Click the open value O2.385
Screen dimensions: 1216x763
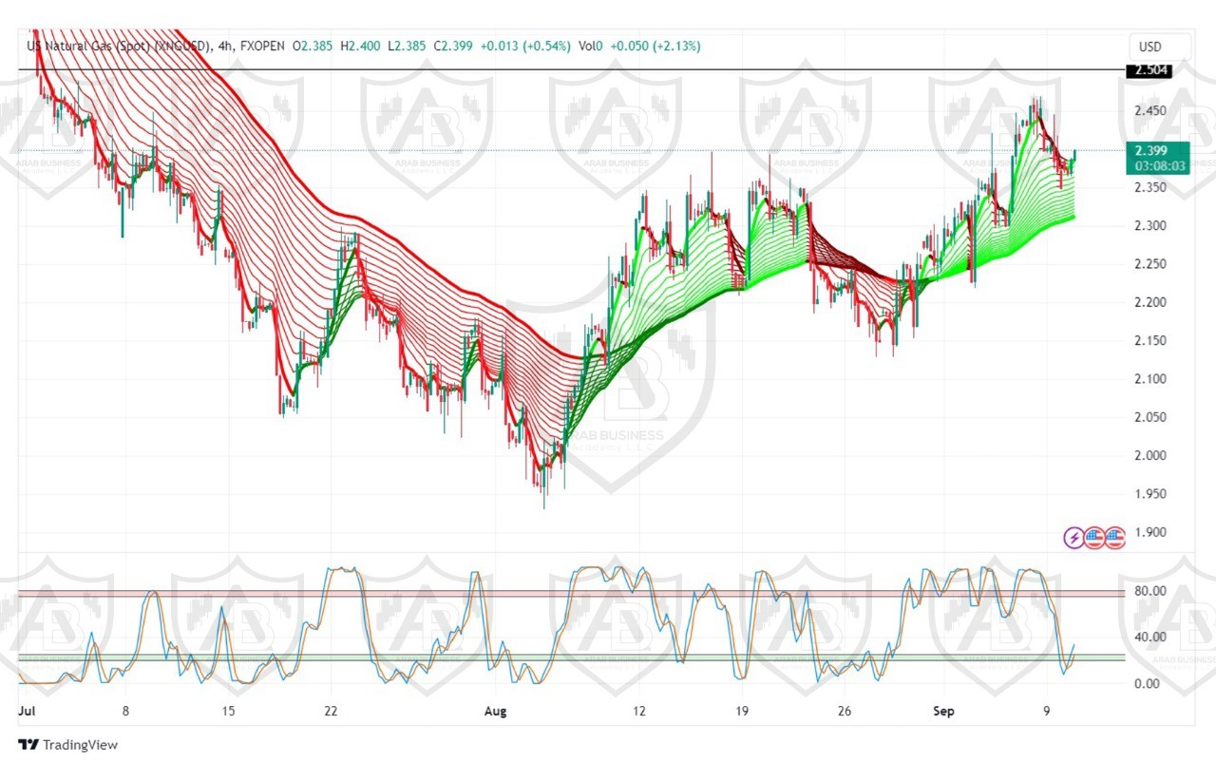tap(313, 46)
